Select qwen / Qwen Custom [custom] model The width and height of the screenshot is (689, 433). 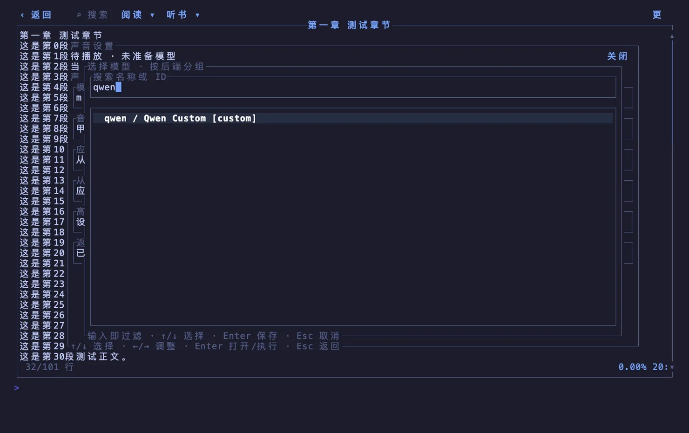pyautogui.click(x=353, y=118)
